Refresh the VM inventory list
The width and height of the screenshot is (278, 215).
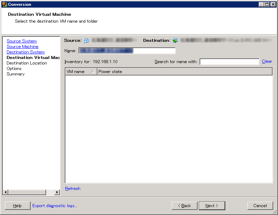click(73, 189)
